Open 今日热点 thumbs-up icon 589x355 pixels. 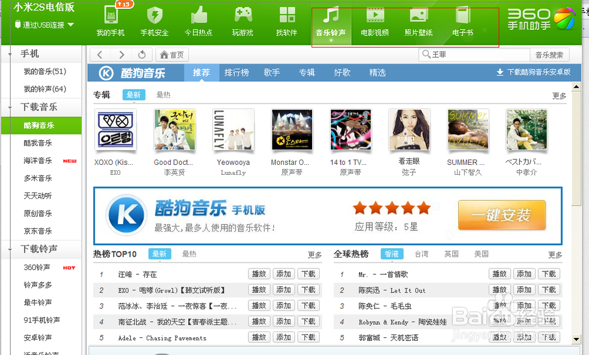[198, 15]
